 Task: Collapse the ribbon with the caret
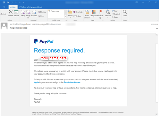(157, 20)
